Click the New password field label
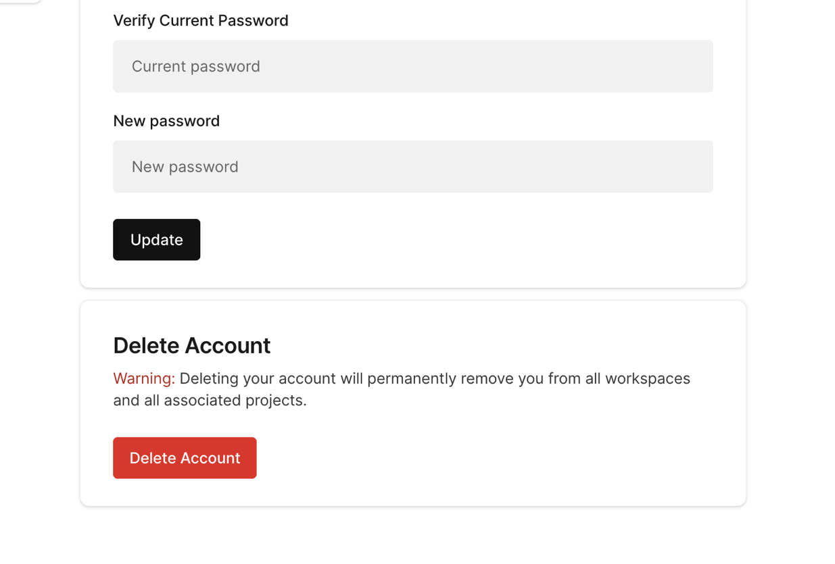This screenshot has height=564, width=835. tap(166, 121)
